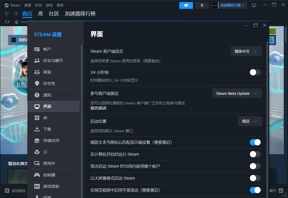The width and height of the screenshot is (288, 198).
Task: Select the 界面 monitor icon in sidebar
Action: (37, 106)
